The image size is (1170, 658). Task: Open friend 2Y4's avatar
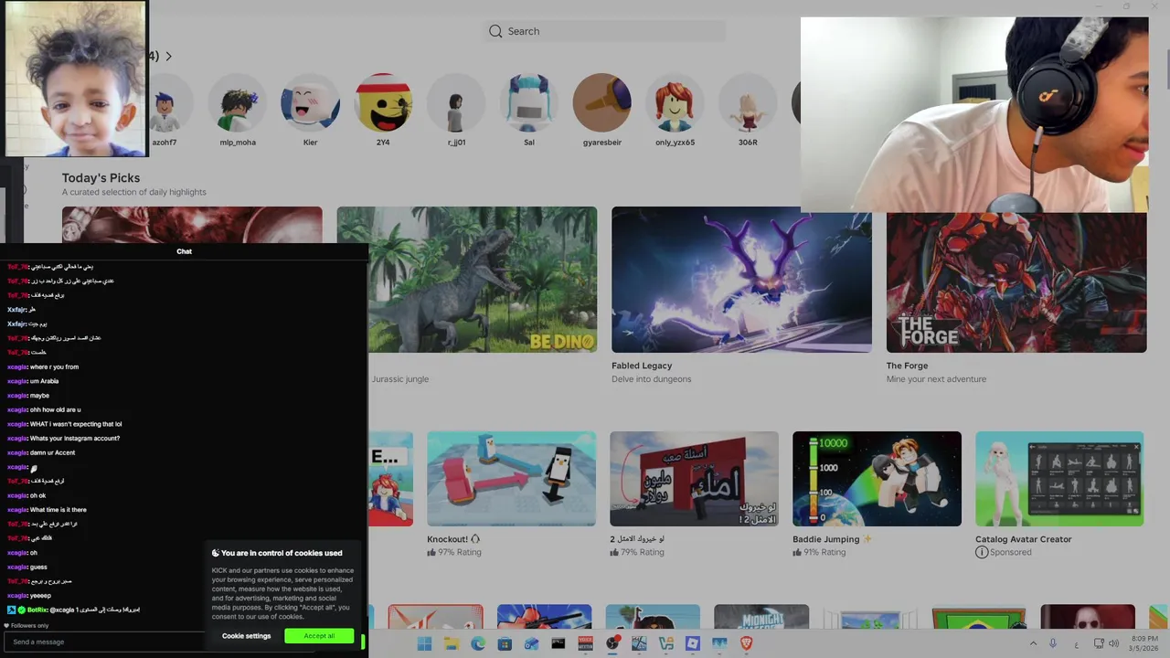pyautogui.click(x=383, y=103)
